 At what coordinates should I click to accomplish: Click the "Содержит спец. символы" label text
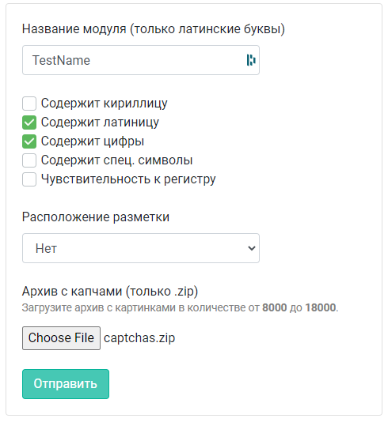(x=116, y=160)
